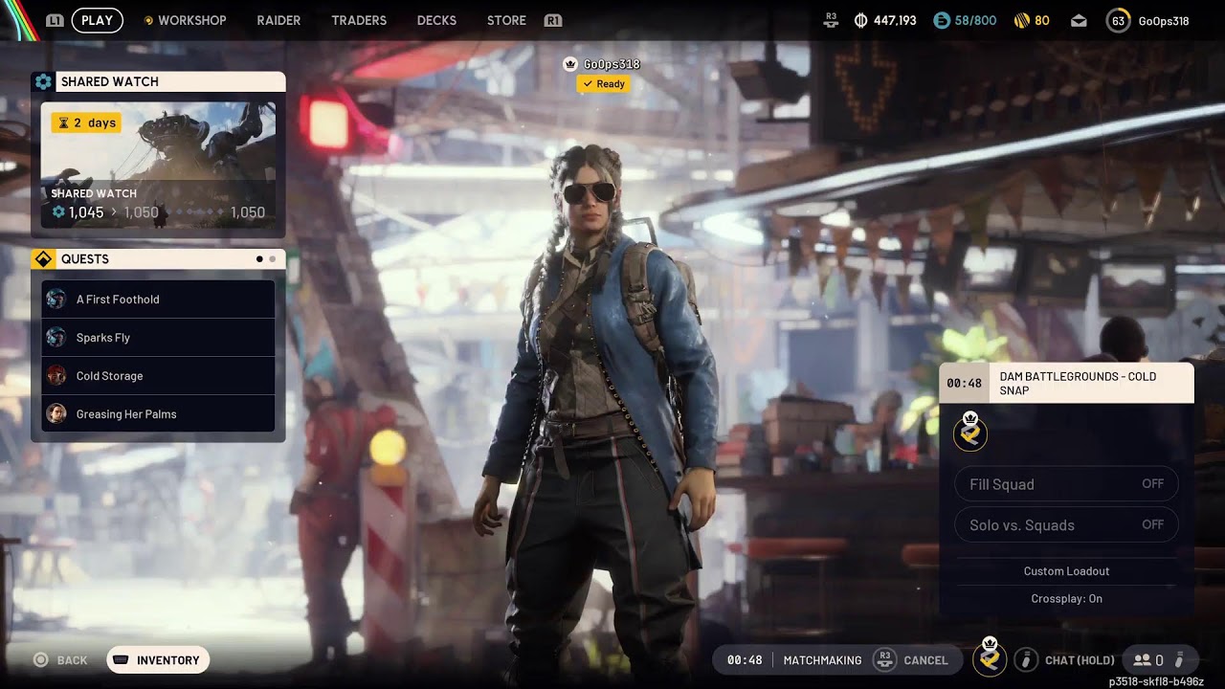Click the R3 stick icon in top bar
Viewport: 1225px width, 689px height.
click(x=831, y=20)
